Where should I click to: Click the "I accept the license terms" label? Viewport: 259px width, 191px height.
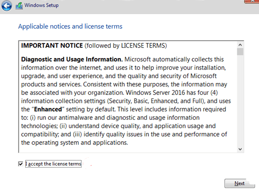coord(53,164)
